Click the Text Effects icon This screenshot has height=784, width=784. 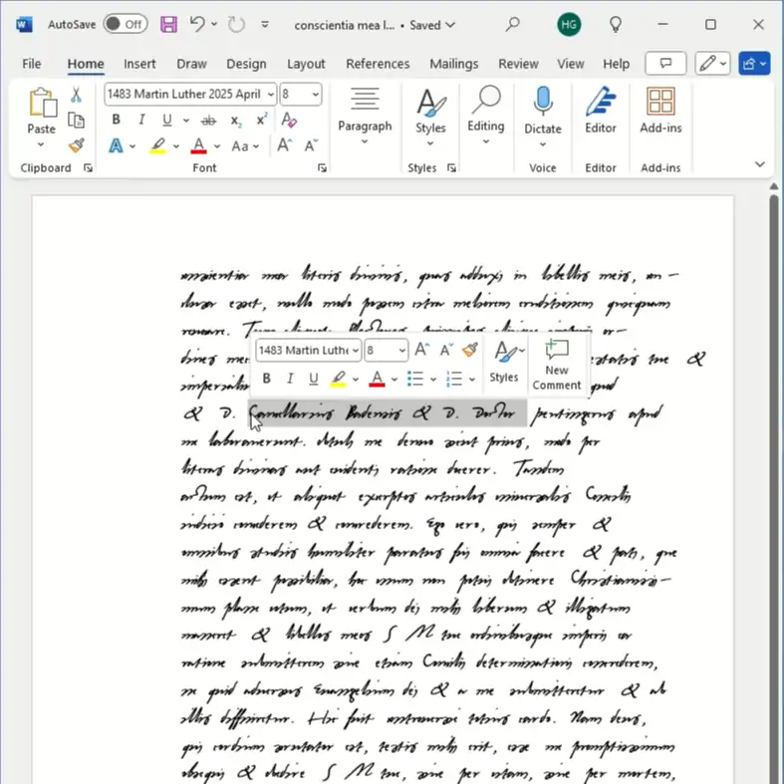(x=116, y=146)
